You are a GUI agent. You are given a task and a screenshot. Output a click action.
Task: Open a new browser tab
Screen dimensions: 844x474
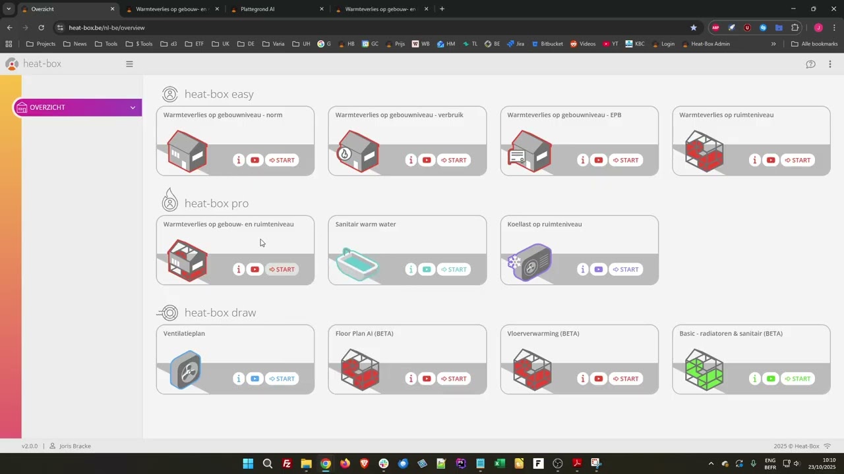coord(442,9)
